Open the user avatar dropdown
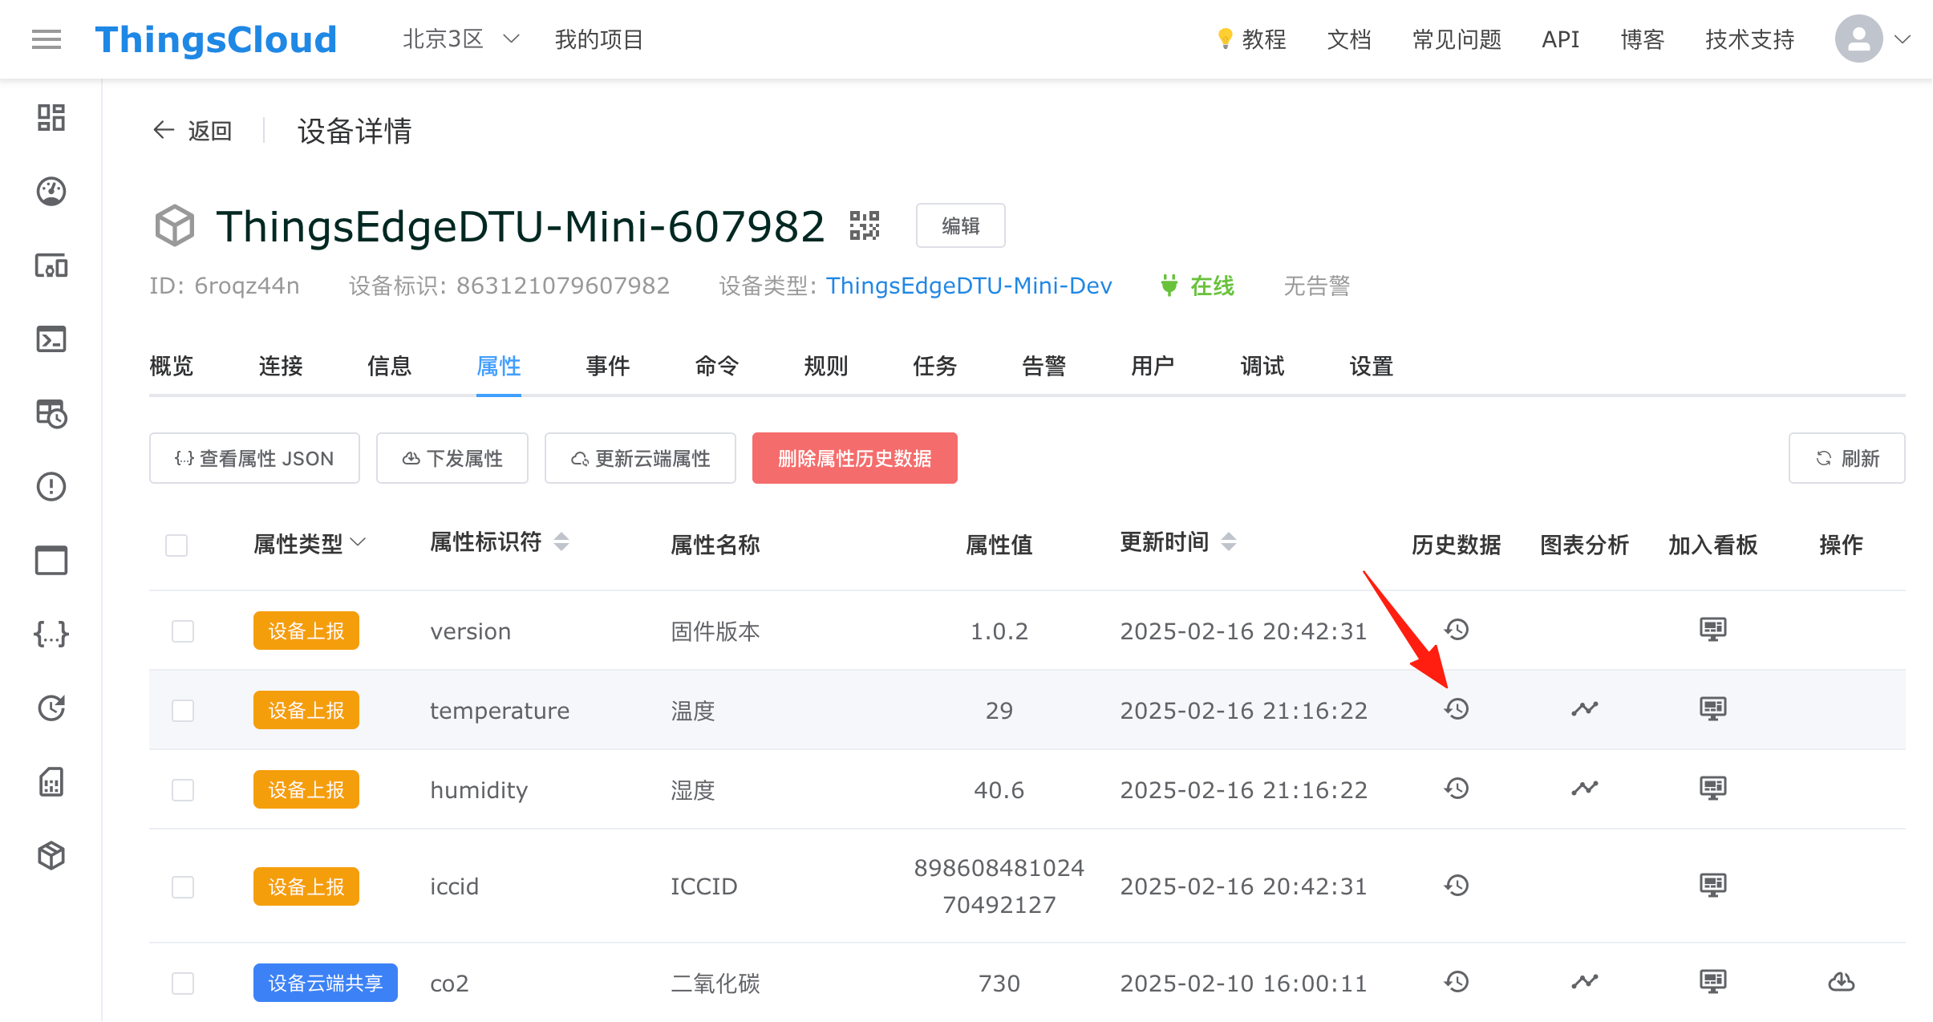Screen dimensions: 1933x1022 [x=1873, y=39]
